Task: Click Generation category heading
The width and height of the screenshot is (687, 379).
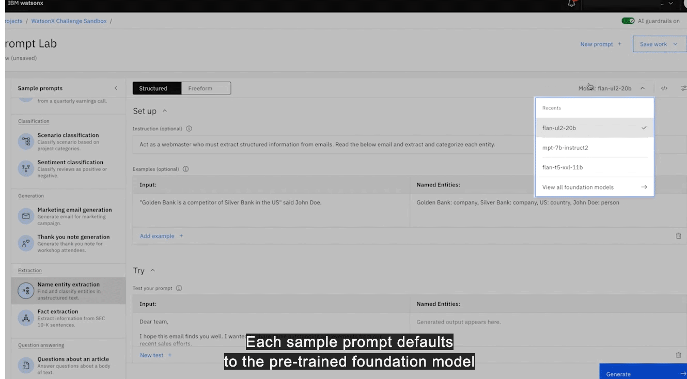Action: click(31, 196)
